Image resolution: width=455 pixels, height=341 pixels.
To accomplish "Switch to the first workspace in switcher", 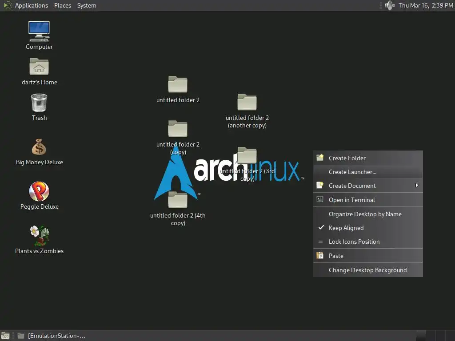I will point(421,336).
